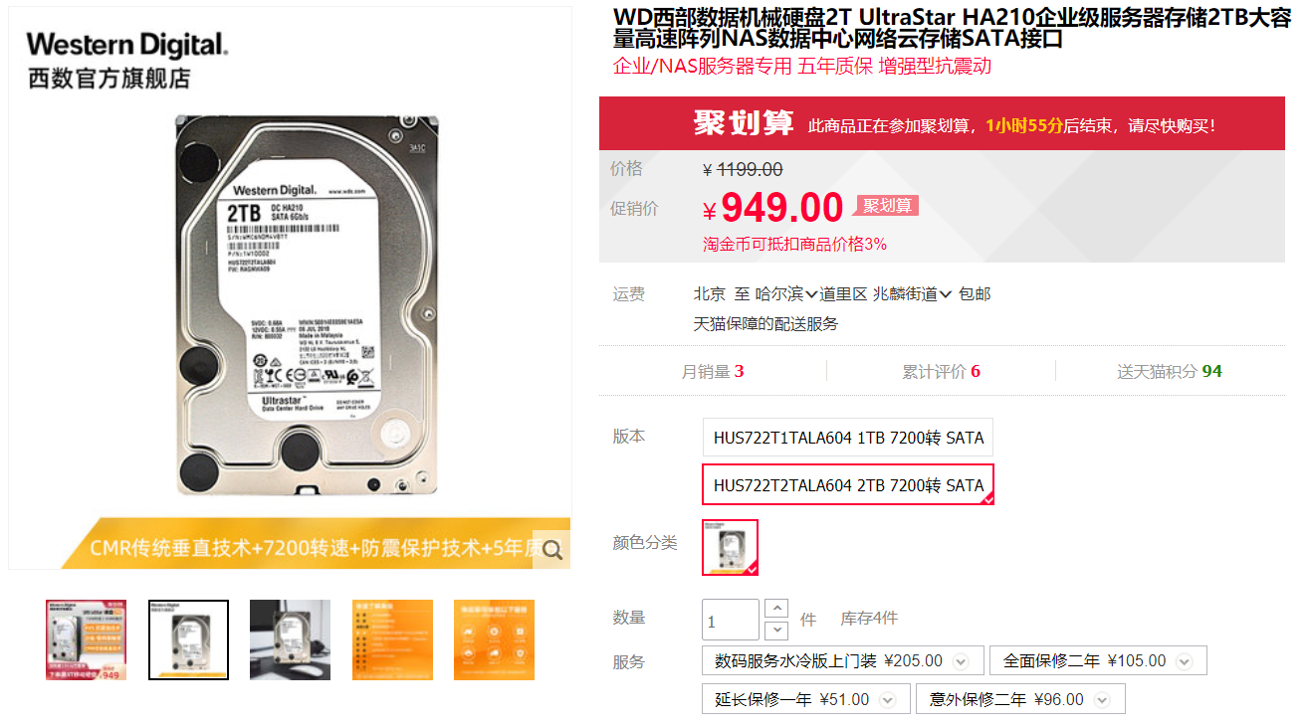Click the Western Digital logo
This screenshot has height=726, width=1310.
coord(127,44)
